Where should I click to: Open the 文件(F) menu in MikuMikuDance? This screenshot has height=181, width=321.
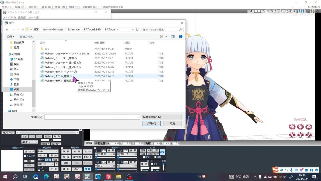(x=6, y=7)
